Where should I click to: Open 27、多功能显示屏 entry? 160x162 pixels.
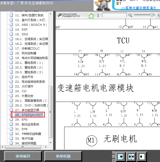27,110
